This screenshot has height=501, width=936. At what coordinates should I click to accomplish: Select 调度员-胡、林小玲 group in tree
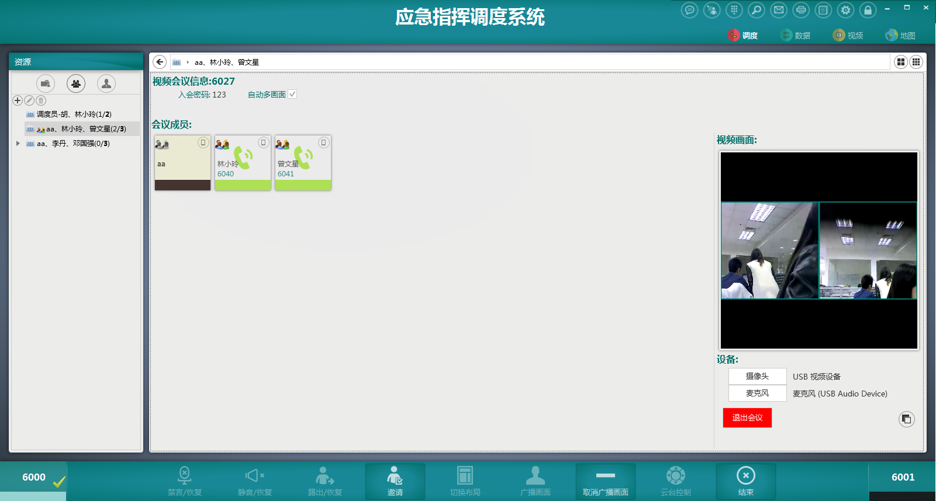click(x=74, y=114)
